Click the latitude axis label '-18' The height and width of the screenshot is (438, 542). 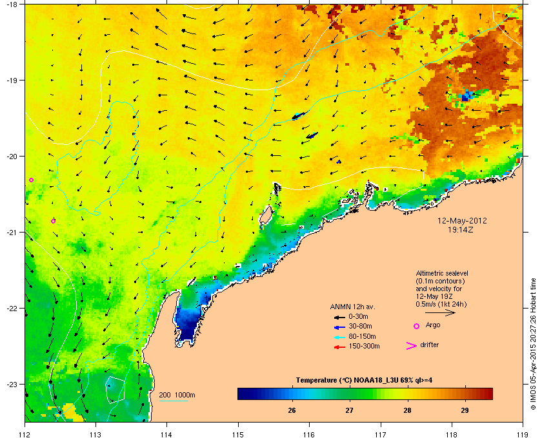point(12,4)
